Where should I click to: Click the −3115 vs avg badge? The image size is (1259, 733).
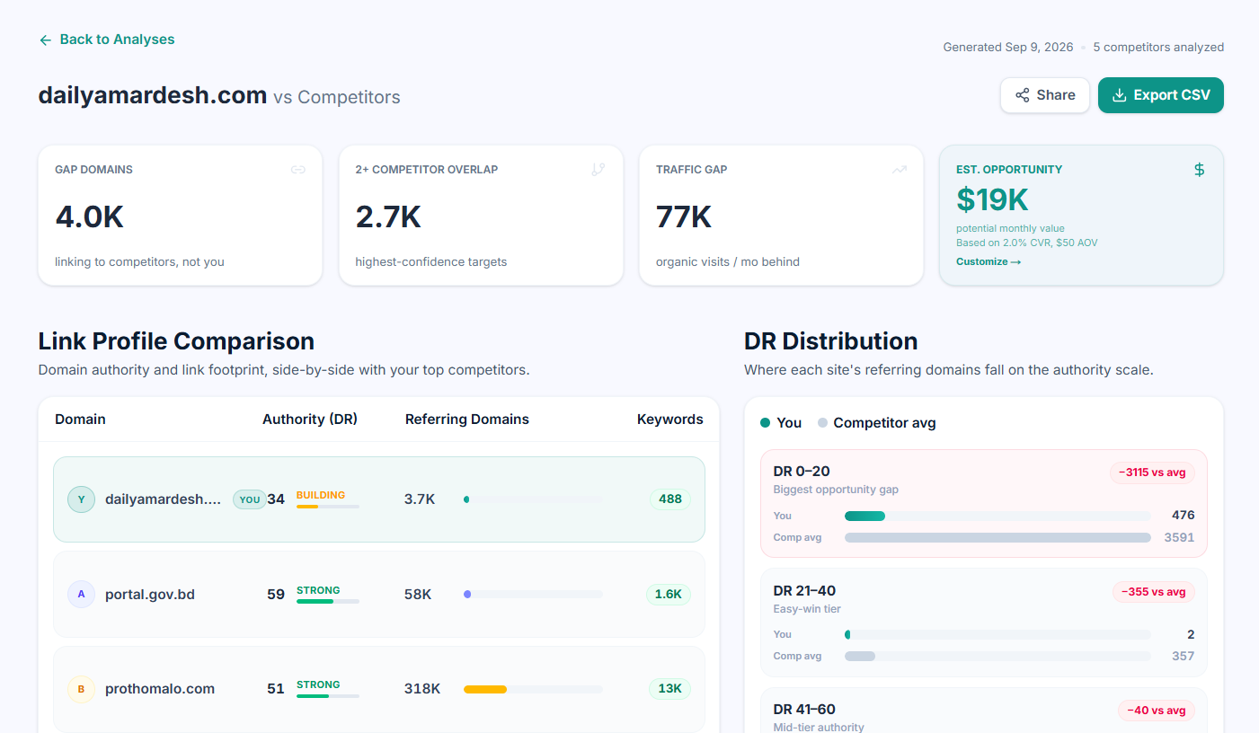(x=1152, y=473)
